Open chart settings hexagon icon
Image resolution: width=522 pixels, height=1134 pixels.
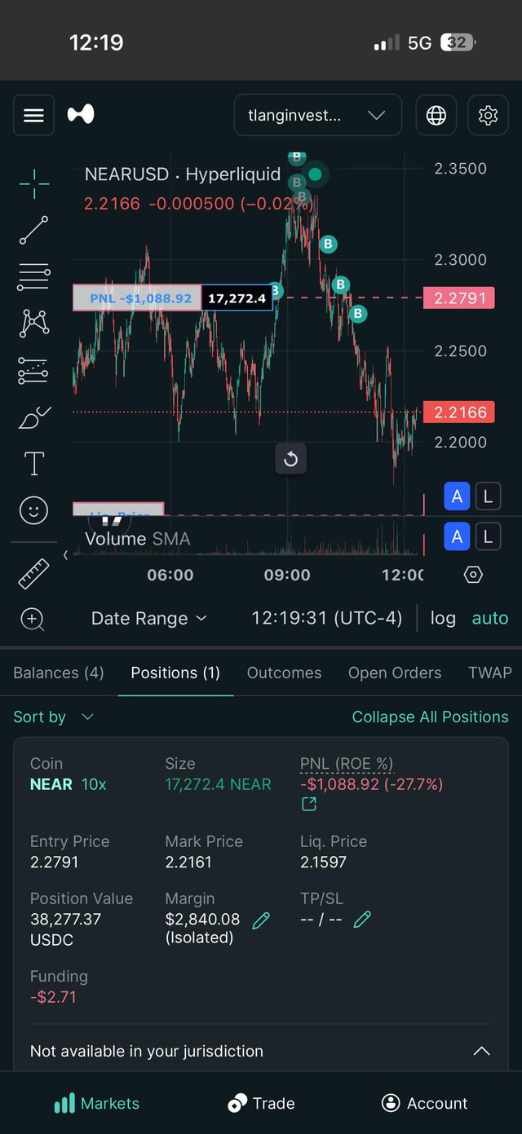[x=473, y=574]
